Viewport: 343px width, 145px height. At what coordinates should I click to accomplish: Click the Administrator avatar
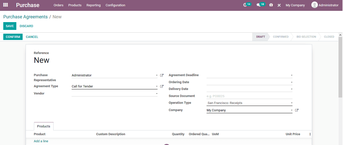314,5
